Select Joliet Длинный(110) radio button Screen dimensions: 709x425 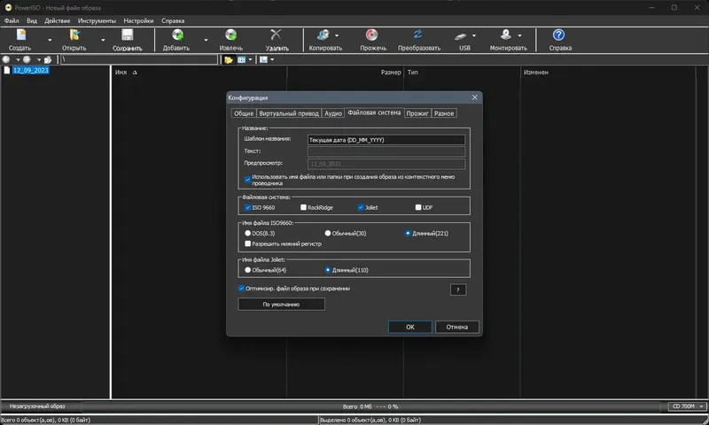point(328,270)
